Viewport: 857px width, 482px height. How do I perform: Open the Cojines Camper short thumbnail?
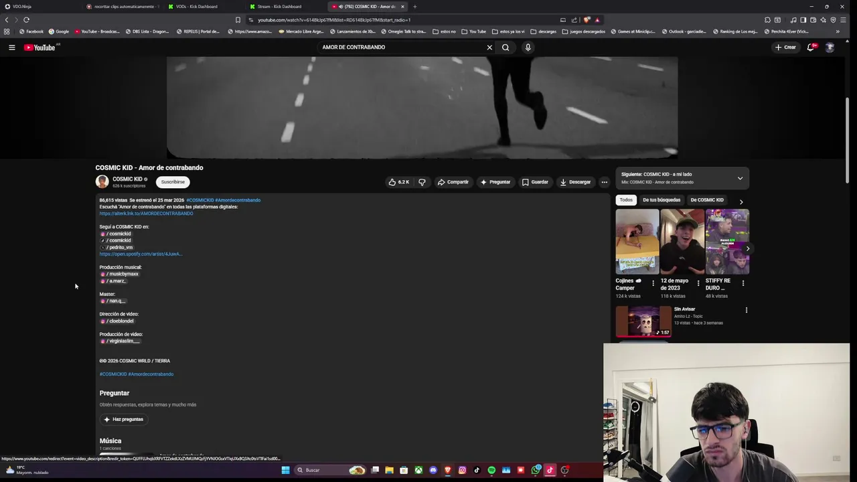[637, 242]
